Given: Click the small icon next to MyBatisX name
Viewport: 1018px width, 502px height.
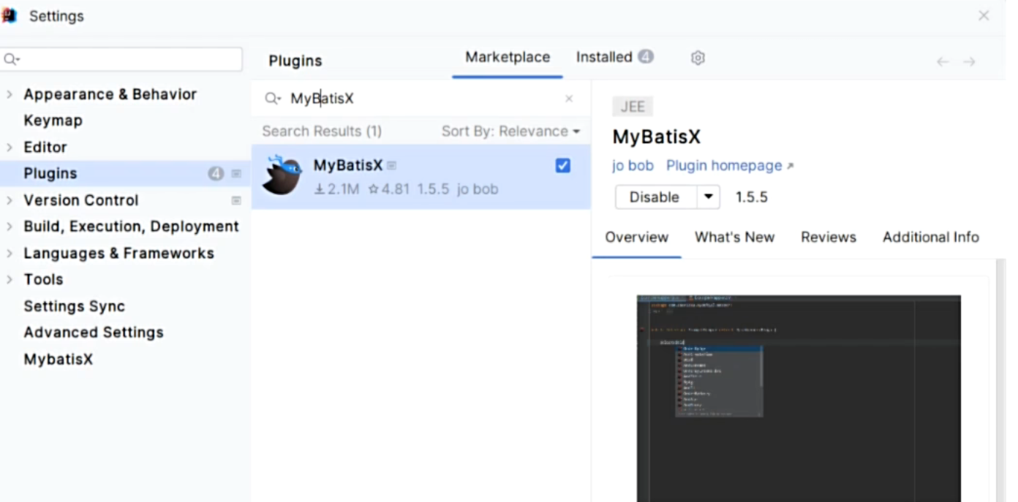Looking at the screenshot, I should coord(391,166).
